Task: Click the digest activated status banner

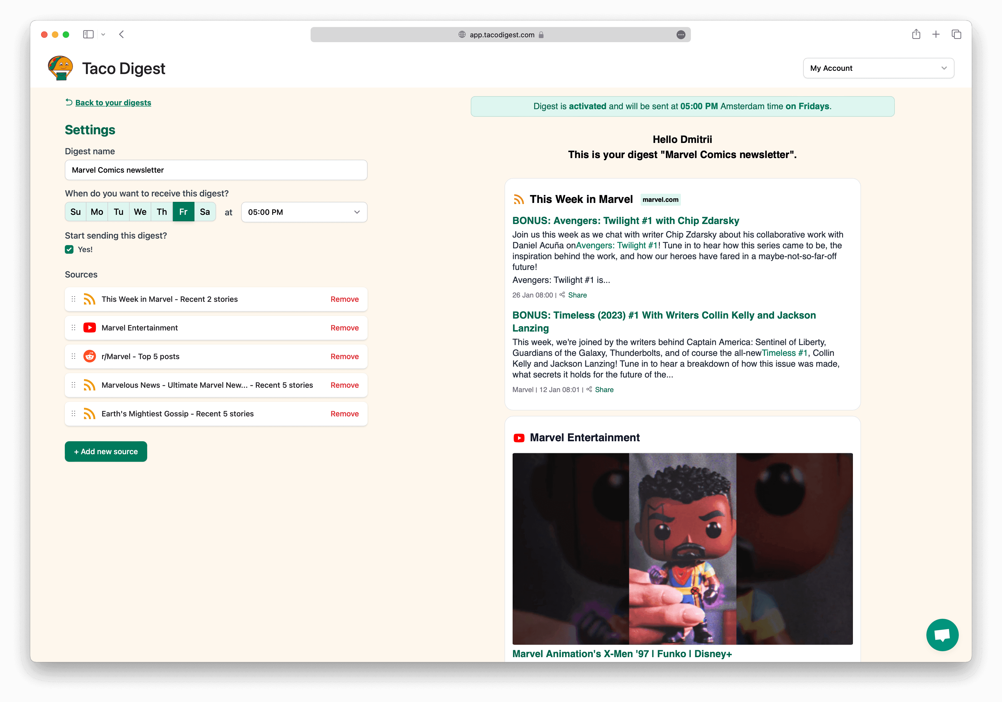Action: pyautogui.click(x=682, y=106)
